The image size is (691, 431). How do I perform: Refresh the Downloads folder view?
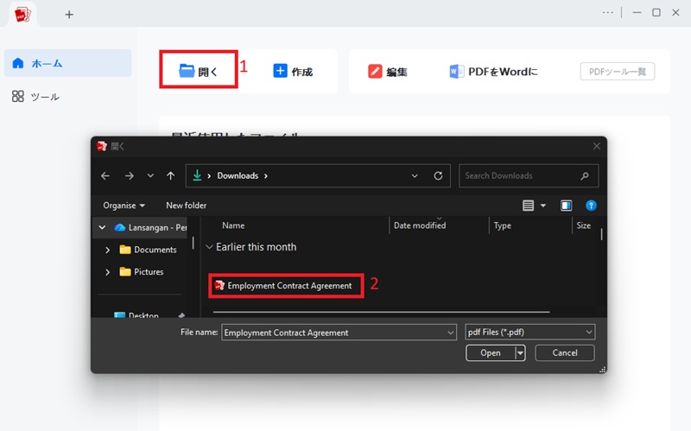click(438, 176)
